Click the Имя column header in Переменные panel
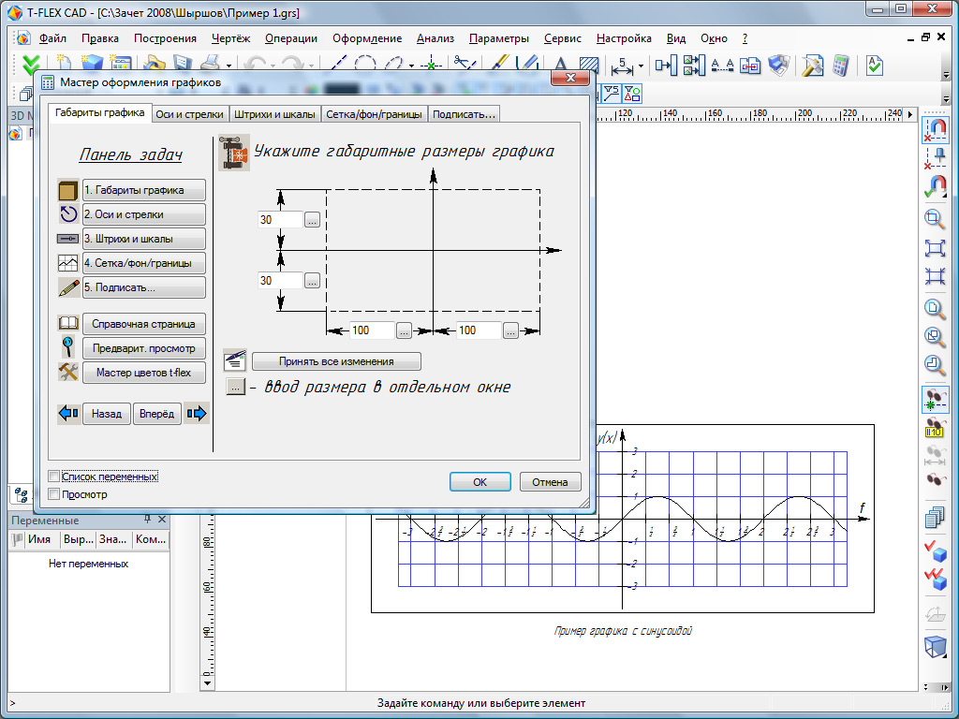Screen dimensions: 959x719 pyautogui.click(x=39, y=539)
